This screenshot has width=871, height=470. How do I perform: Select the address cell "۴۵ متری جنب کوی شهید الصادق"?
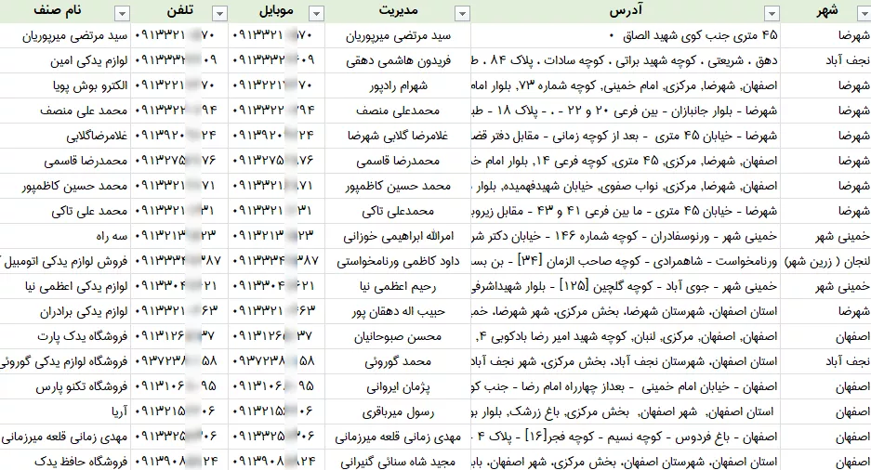pos(626,35)
